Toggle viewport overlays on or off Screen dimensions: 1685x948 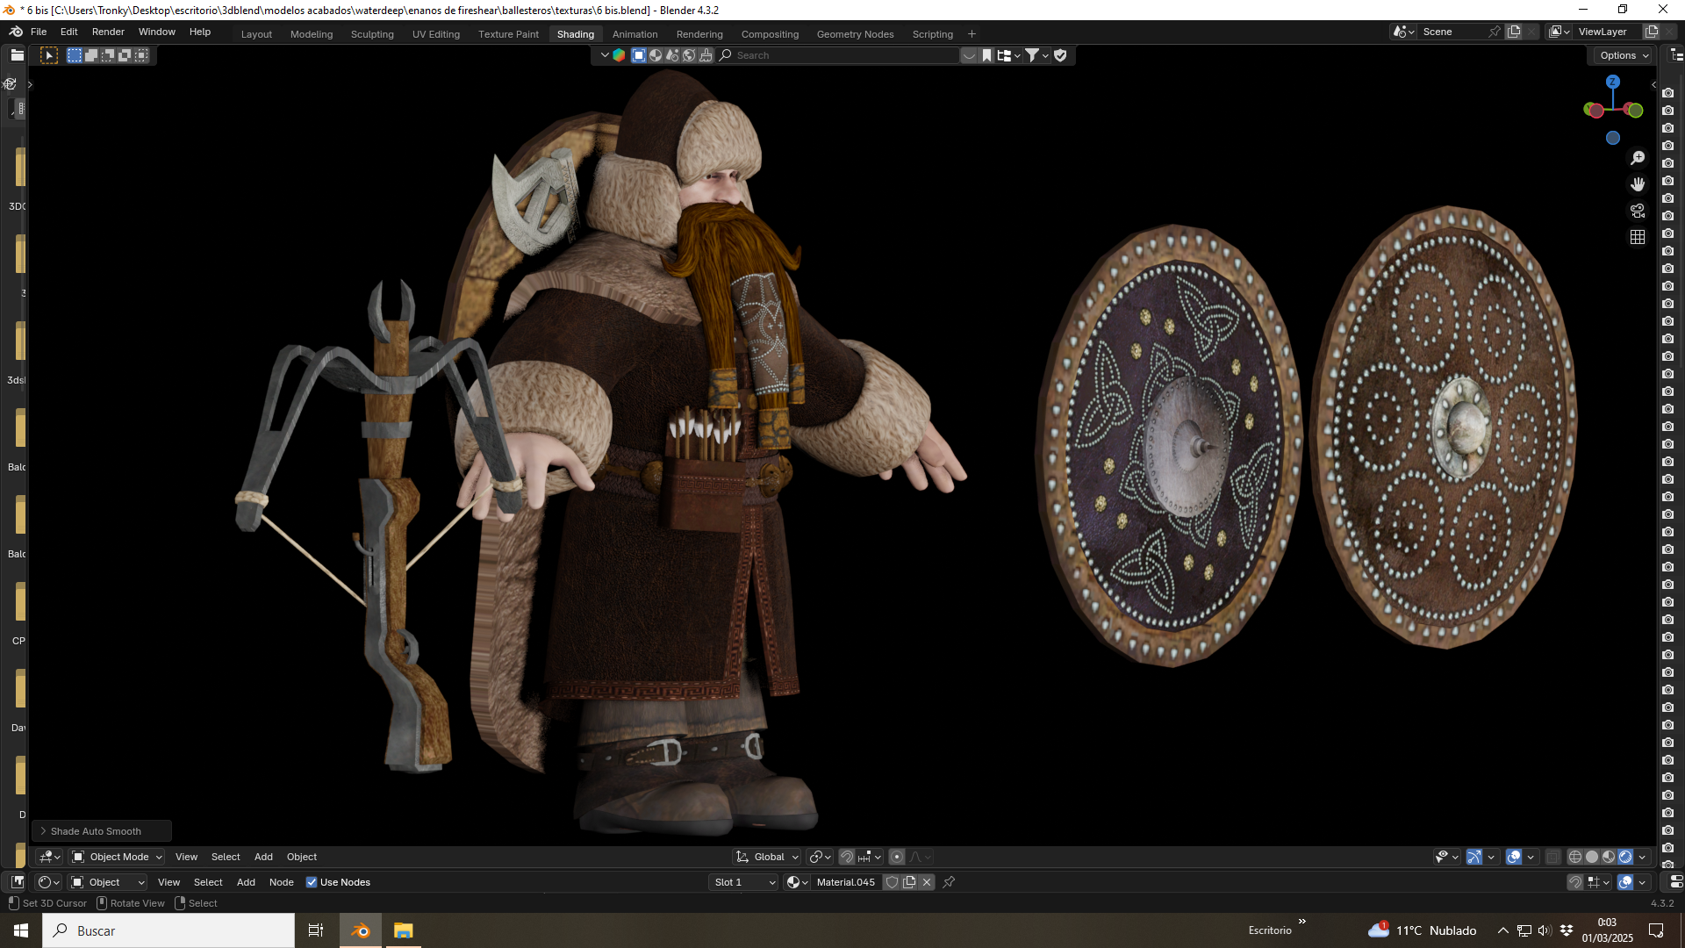click(1514, 857)
